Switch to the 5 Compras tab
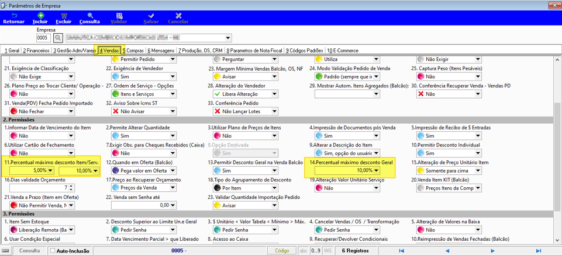This screenshot has width=562, height=256. click(133, 50)
